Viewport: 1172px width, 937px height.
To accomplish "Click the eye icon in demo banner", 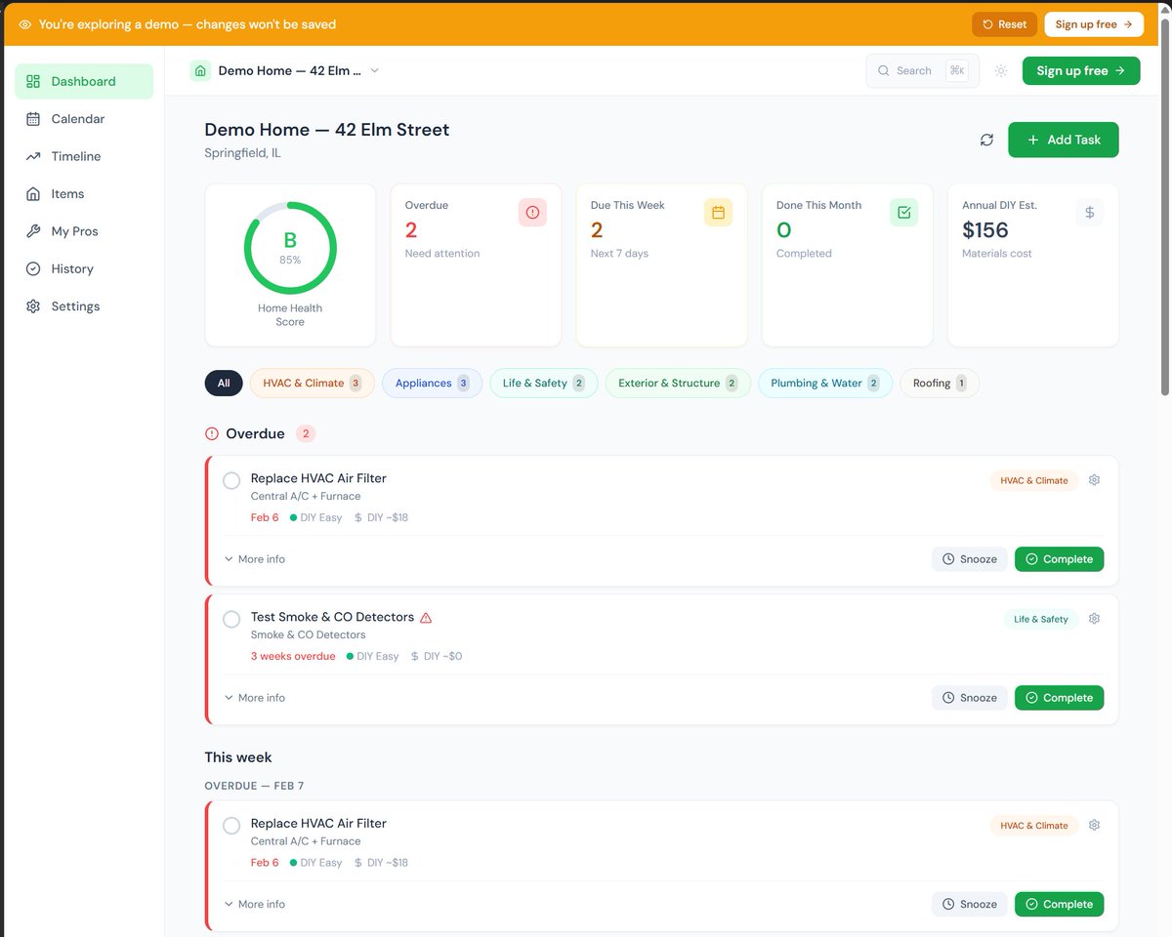I will coord(25,24).
